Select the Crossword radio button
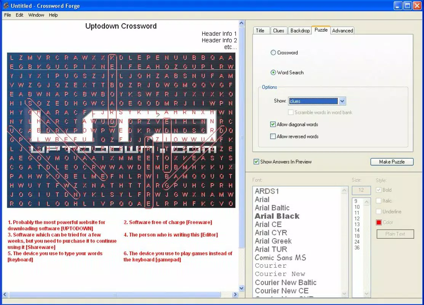Viewport: 424px width, 305px height. click(284, 53)
